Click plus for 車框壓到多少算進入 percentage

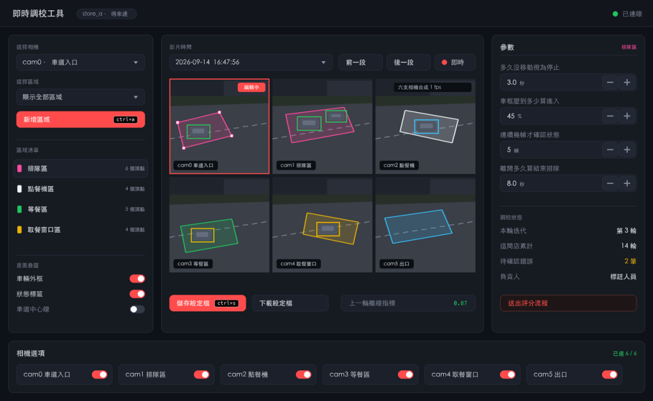(627, 116)
